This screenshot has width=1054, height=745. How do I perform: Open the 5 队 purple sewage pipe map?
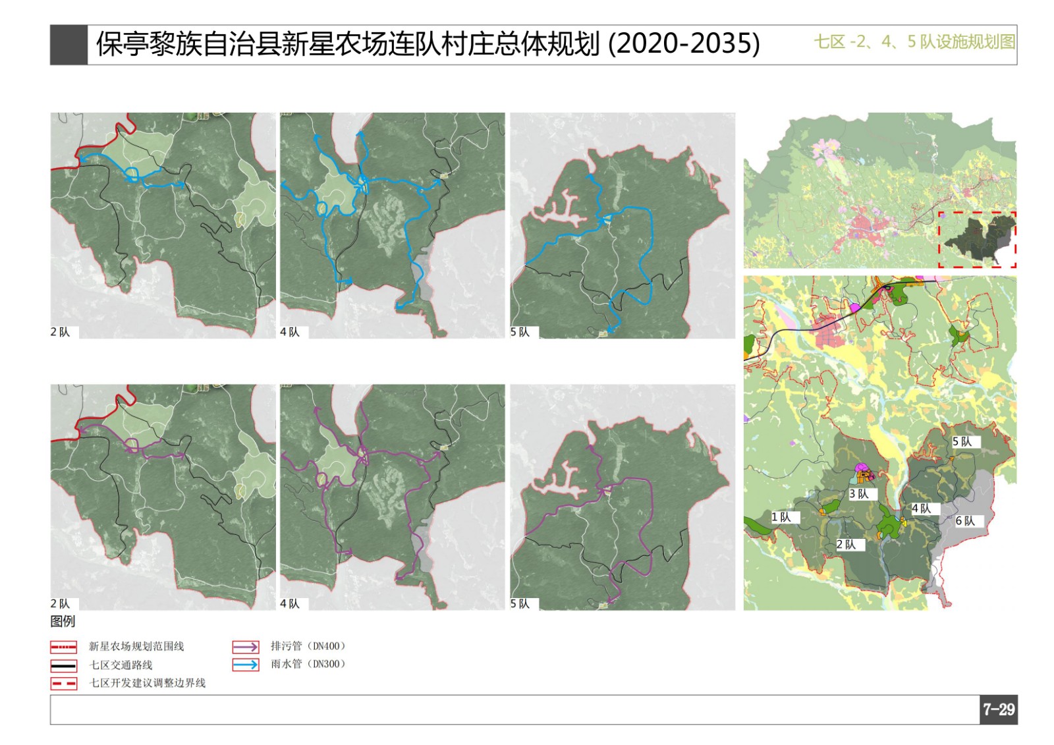(623, 497)
